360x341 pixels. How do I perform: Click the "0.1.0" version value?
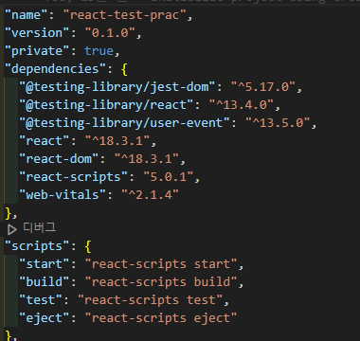click(x=111, y=33)
